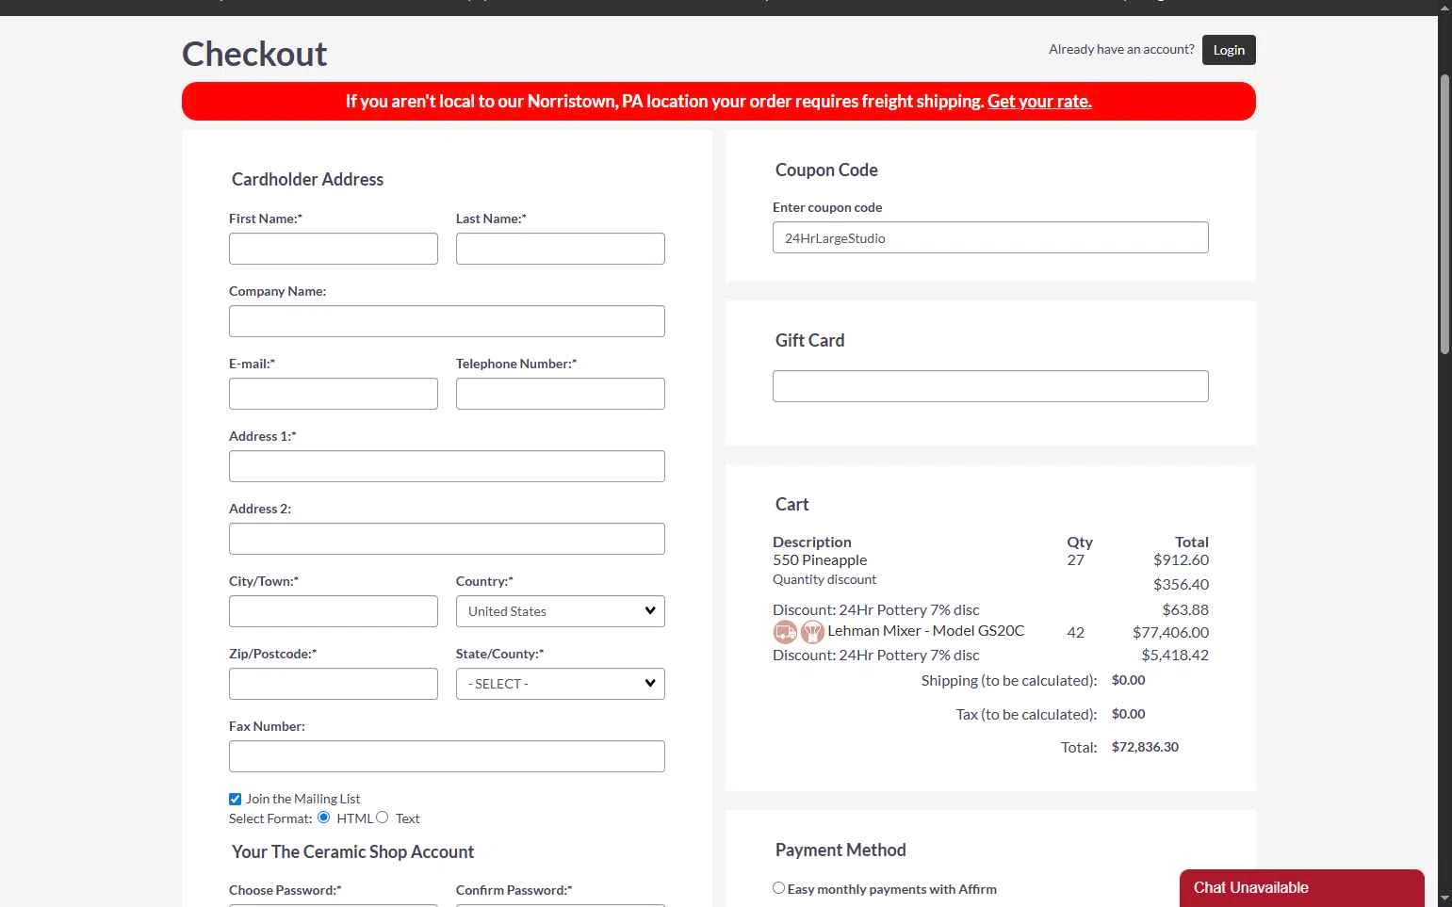Image resolution: width=1452 pixels, height=907 pixels.
Task: Click the Quantity discount label
Action: click(x=824, y=579)
